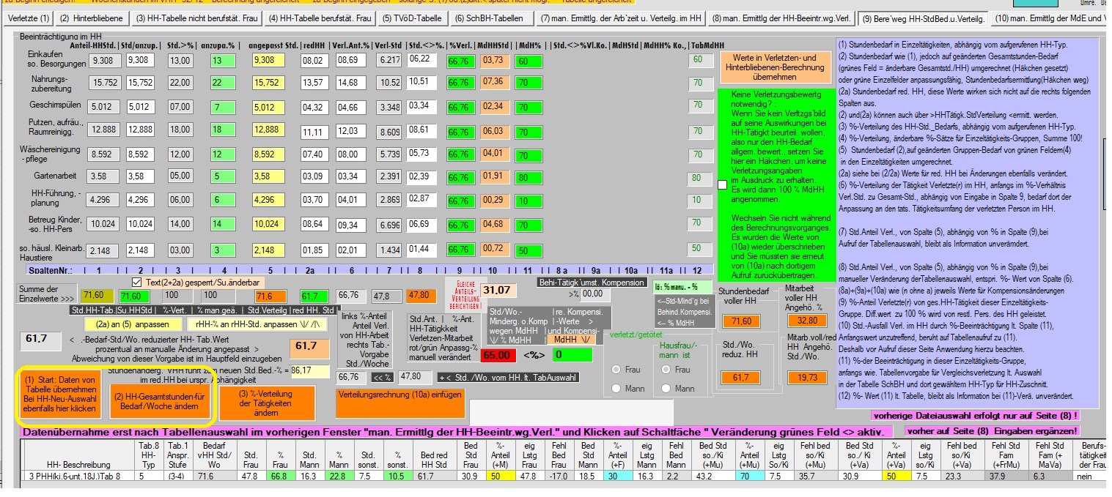Click Gartenarbeit green MdH% field showing 80
The image size is (1112, 497).
528,178
